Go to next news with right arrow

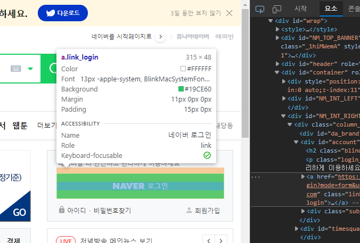coord(221,240)
